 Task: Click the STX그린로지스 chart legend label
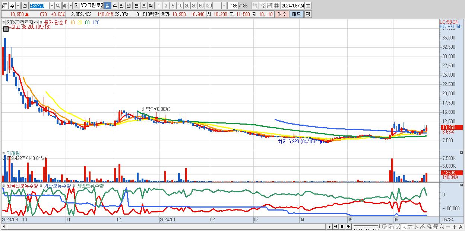pyautogui.click(x=22, y=23)
